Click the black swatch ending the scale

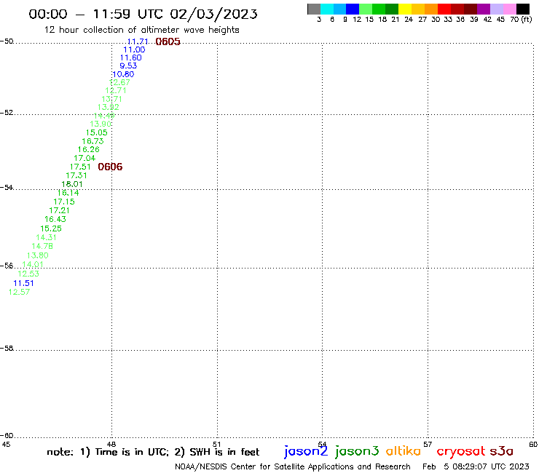click(x=523, y=9)
